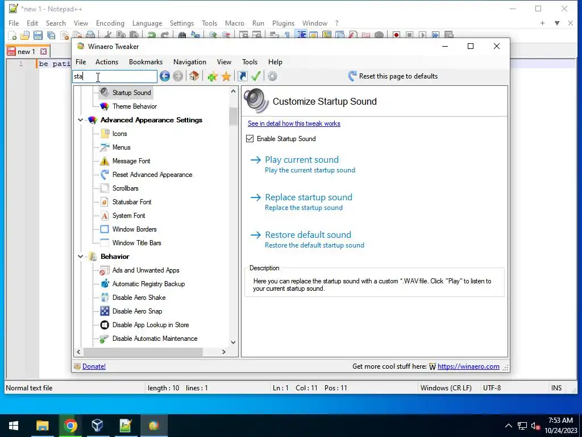Open the Actions menu
This screenshot has width=582, height=437.
click(x=107, y=62)
